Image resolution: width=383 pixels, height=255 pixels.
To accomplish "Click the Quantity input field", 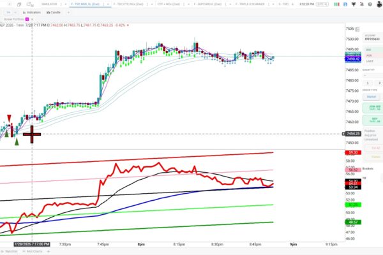I will (x=373, y=75).
